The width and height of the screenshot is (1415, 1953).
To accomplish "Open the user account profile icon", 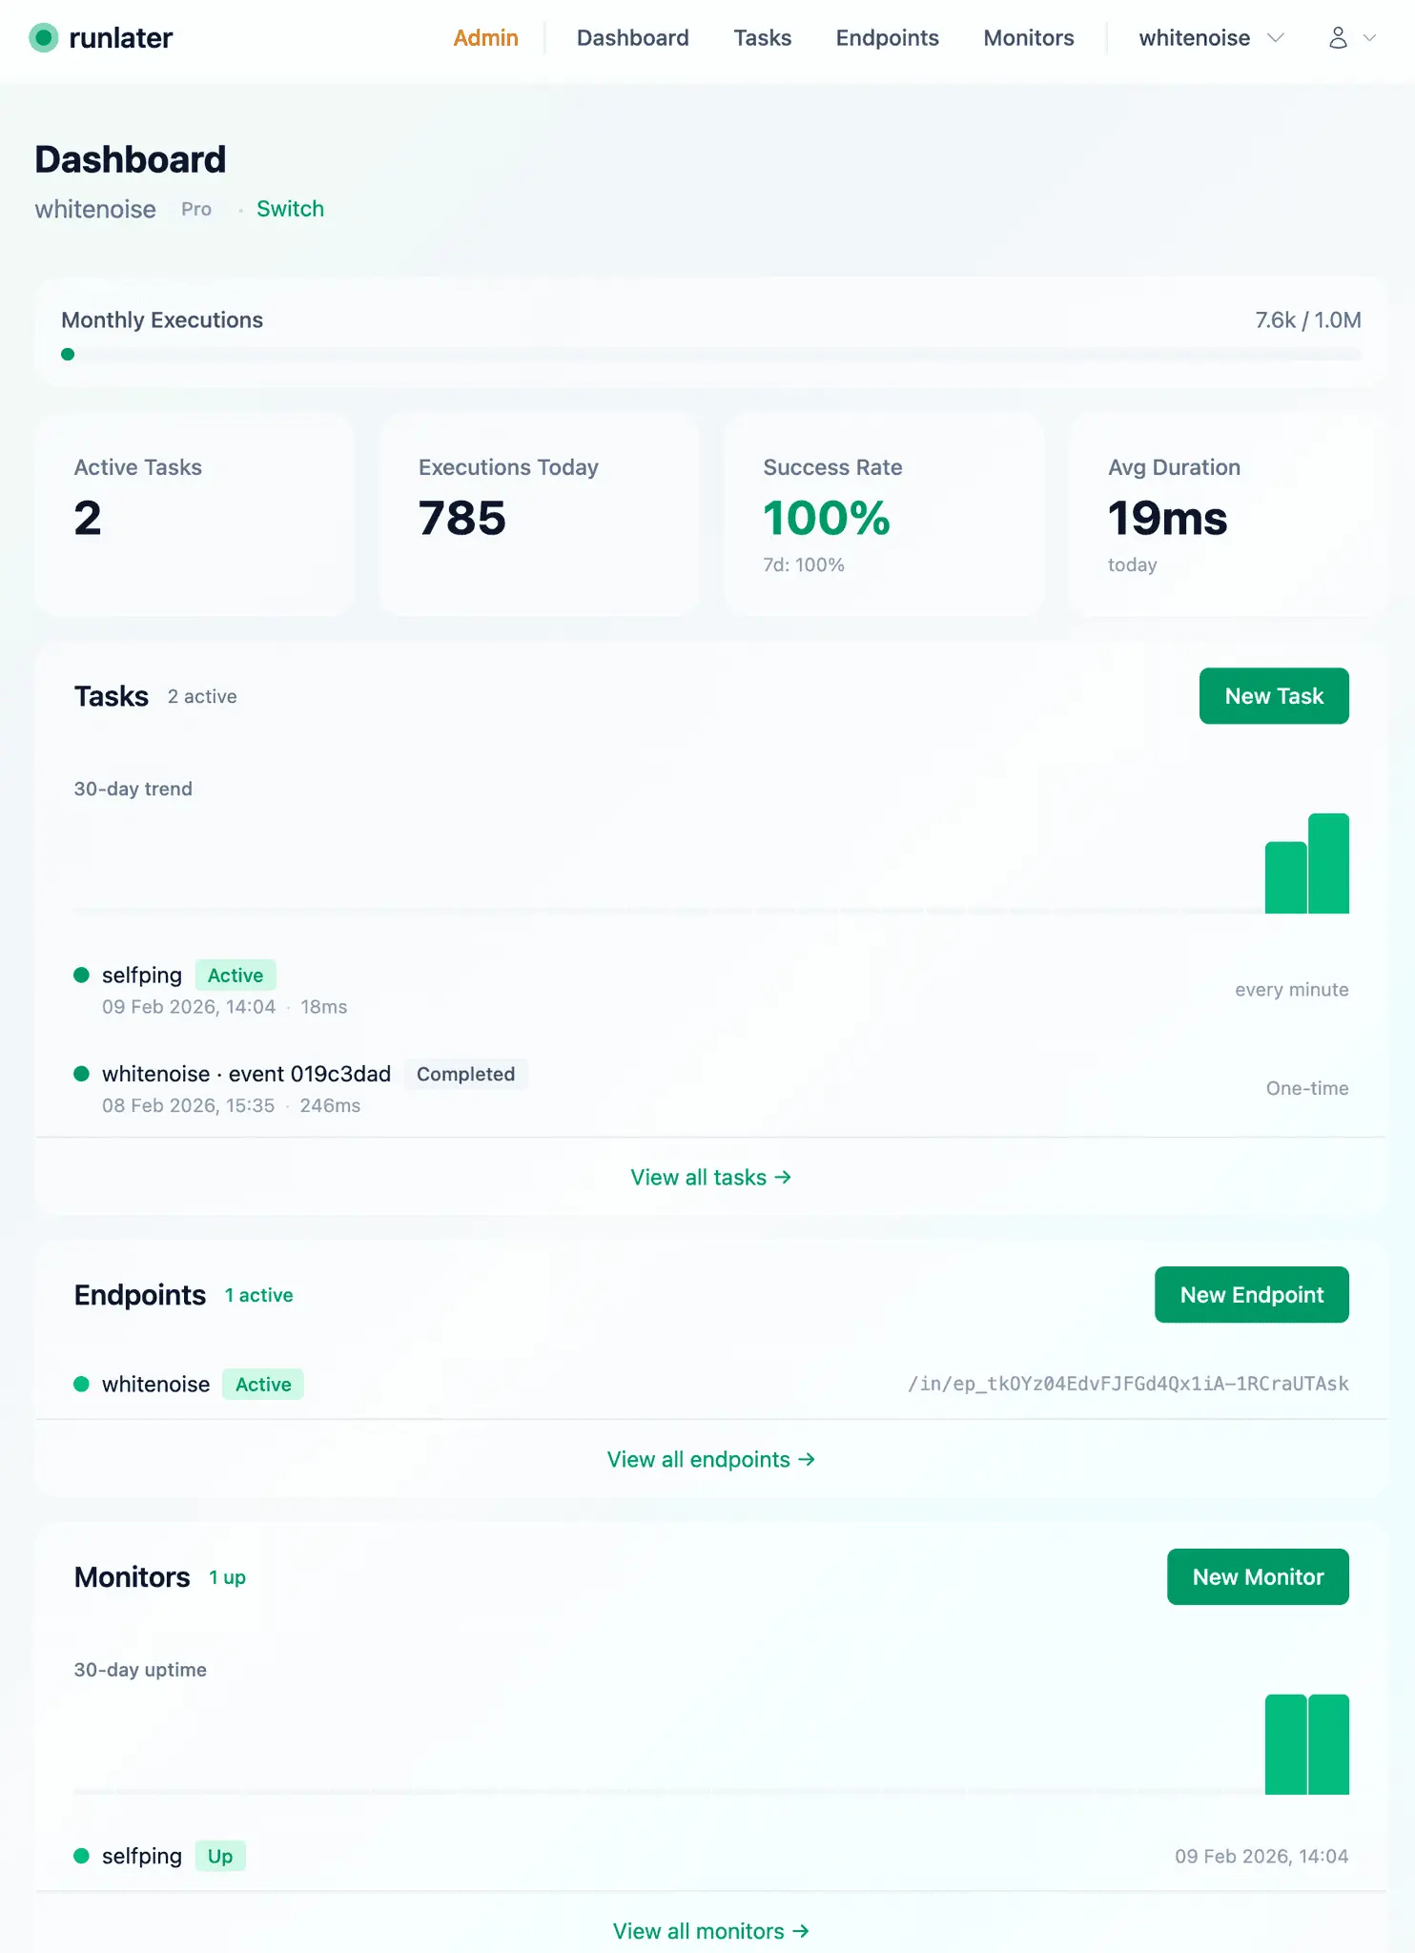I will click(x=1338, y=38).
